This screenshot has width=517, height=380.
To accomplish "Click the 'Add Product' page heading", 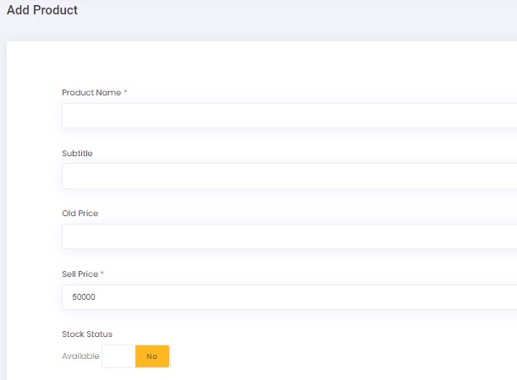I will 42,10.
